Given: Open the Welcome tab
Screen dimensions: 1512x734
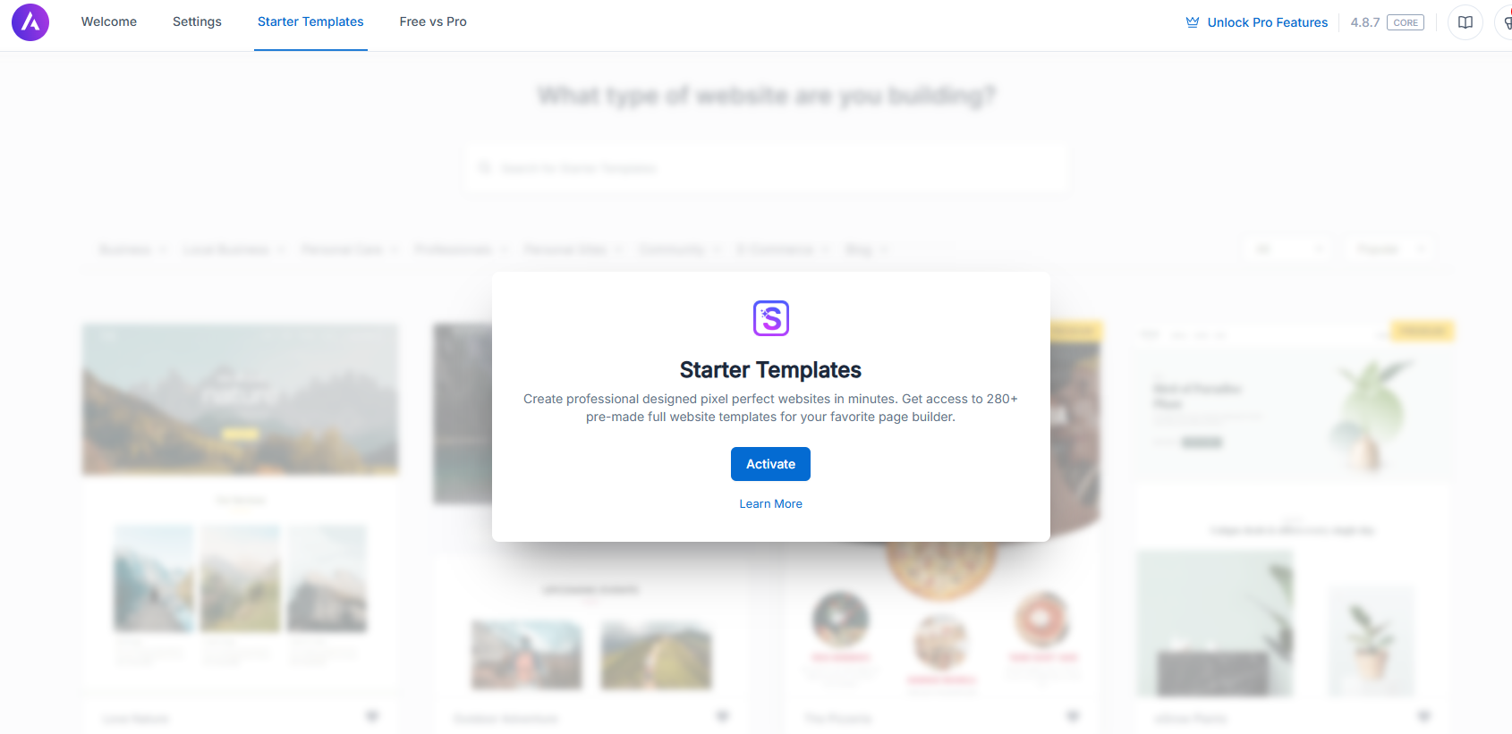Looking at the screenshot, I should pos(109,21).
